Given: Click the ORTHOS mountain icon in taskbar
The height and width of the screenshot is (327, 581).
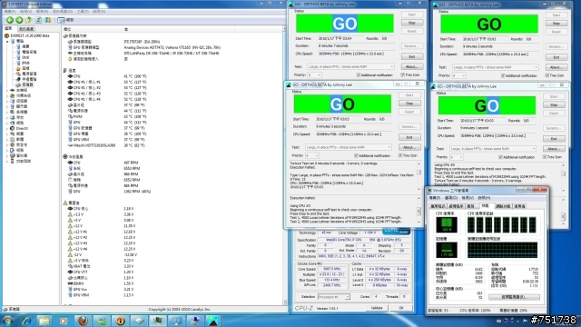Looking at the screenshot, I should click(213, 321).
